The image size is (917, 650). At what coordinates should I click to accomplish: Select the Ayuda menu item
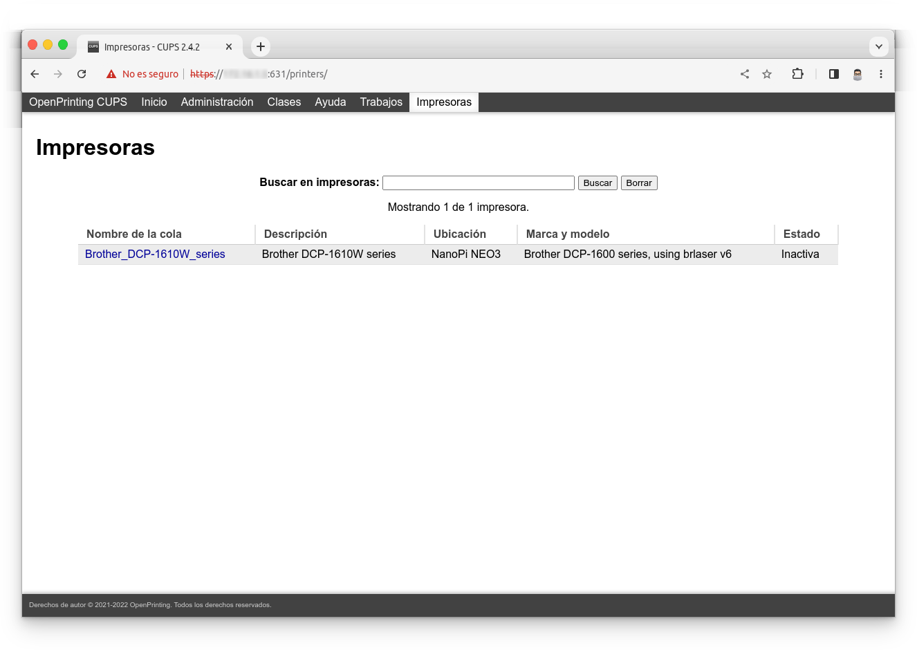[331, 102]
